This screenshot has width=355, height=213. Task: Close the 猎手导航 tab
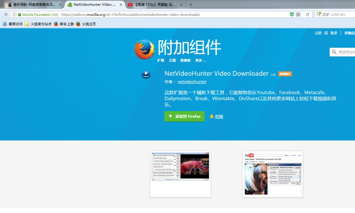click(60, 4)
